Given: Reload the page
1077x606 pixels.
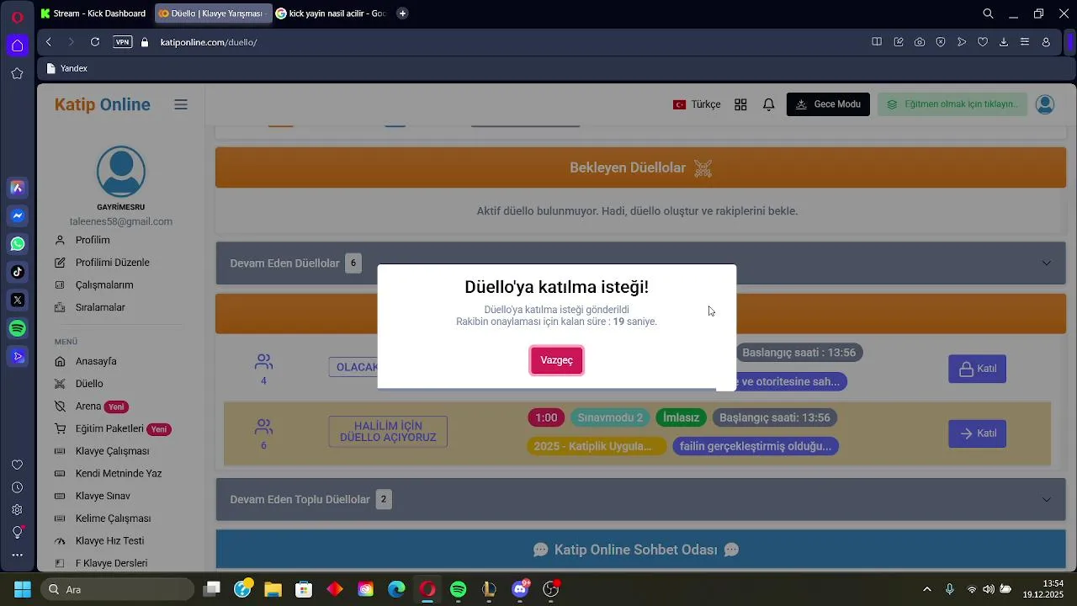Looking at the screenshot, I should click(95, 42).
